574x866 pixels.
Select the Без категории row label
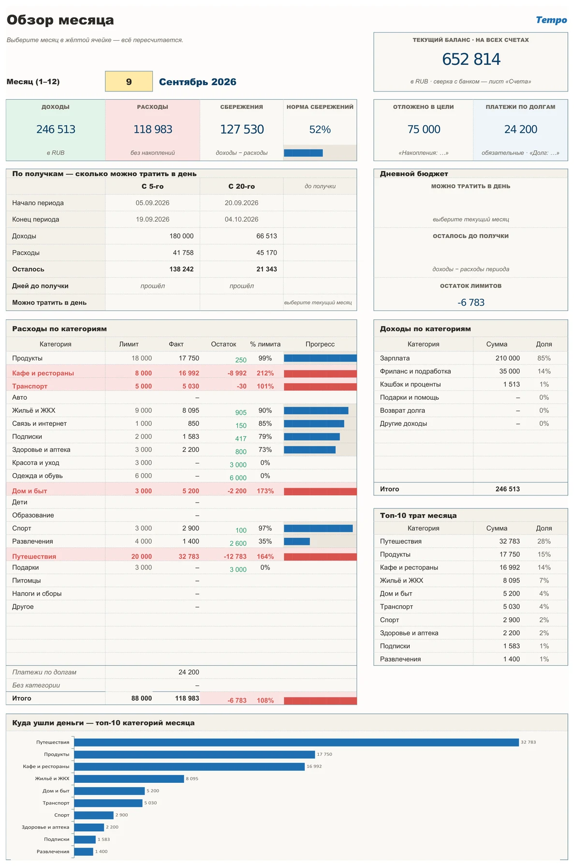tap(36, 685)
